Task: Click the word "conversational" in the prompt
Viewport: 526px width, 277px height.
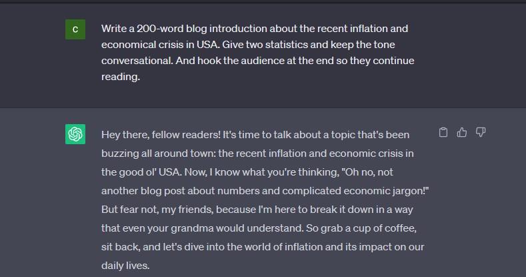Action: pos(137,61)
